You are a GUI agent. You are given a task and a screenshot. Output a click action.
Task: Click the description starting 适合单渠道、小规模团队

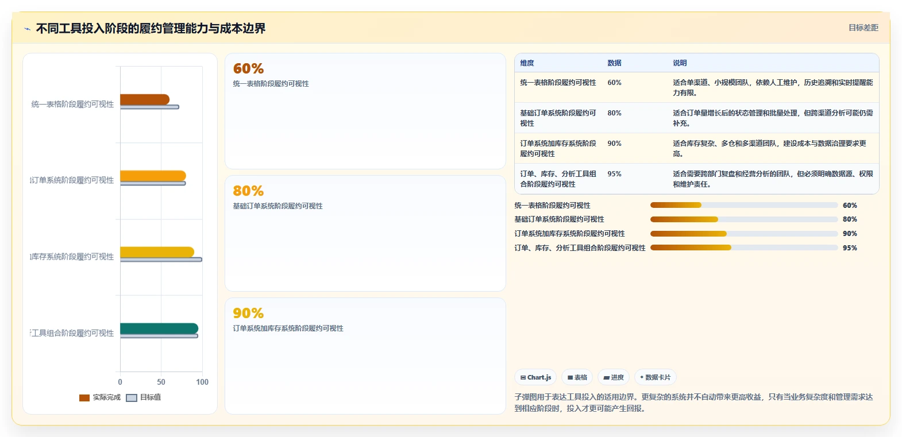click(x=773, y=88)
